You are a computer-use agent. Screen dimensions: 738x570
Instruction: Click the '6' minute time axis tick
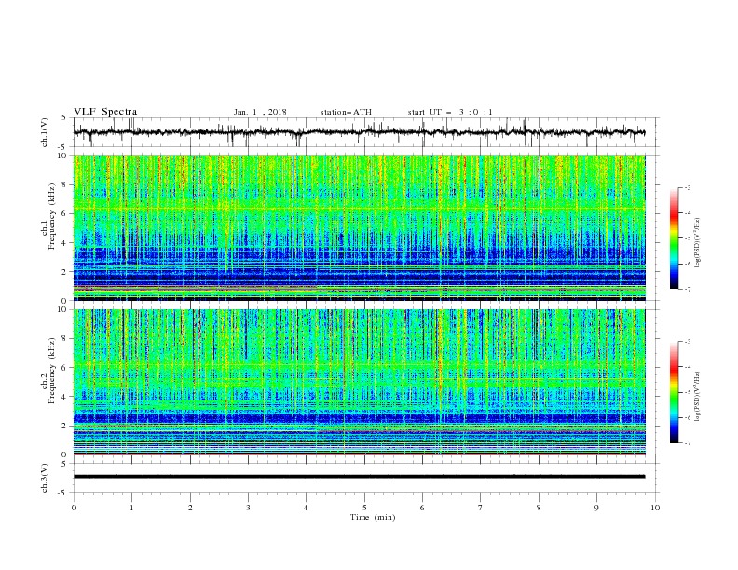(x=422, y=508)
